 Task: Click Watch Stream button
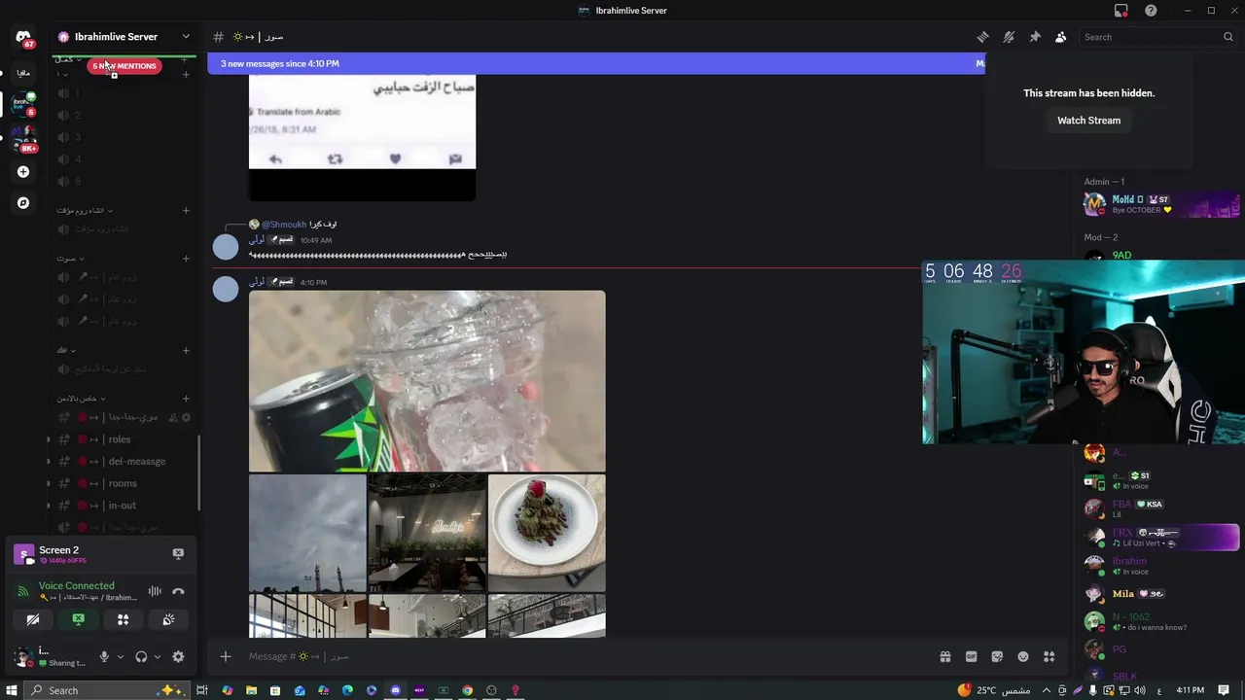(x=1089, y=121)
